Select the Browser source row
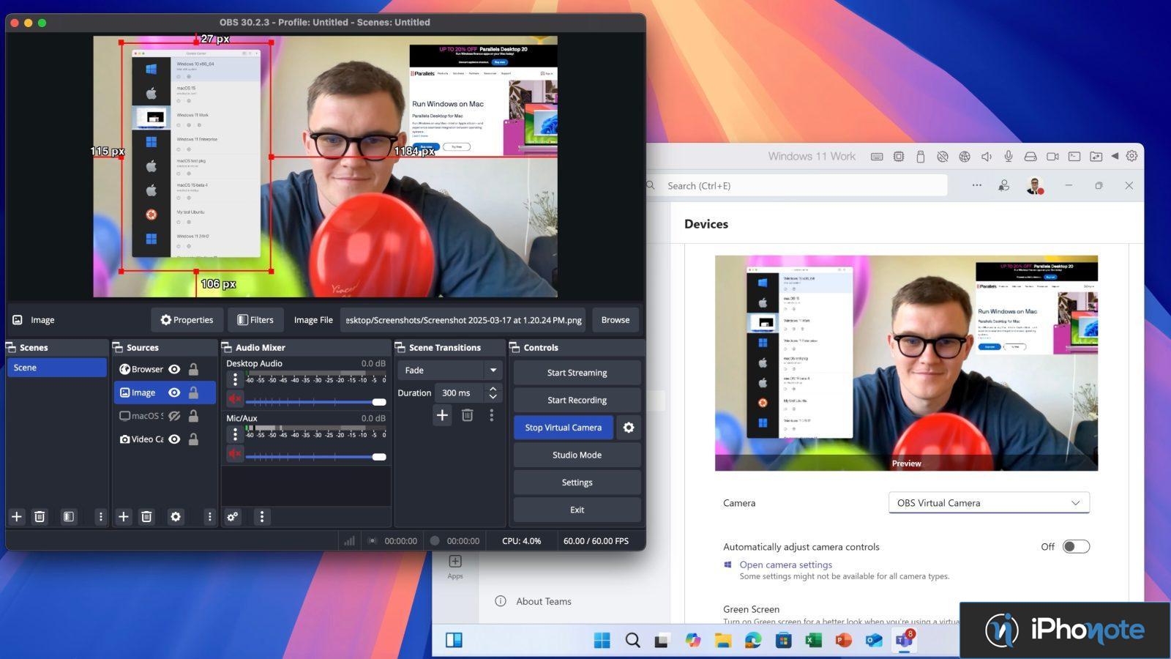This screenshot has width=1171, height=659. [x=165, y=369]
